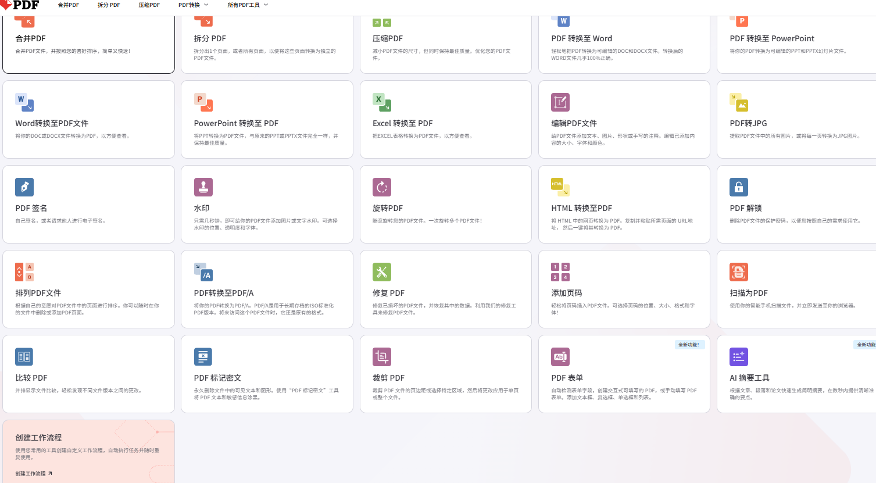
Task: Select the Excel 转换至 PDF icon
Action: (x=382, y=102)
